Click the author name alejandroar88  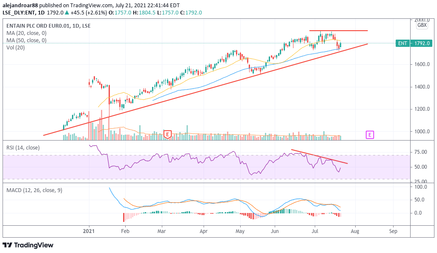(x=20, y=5)
